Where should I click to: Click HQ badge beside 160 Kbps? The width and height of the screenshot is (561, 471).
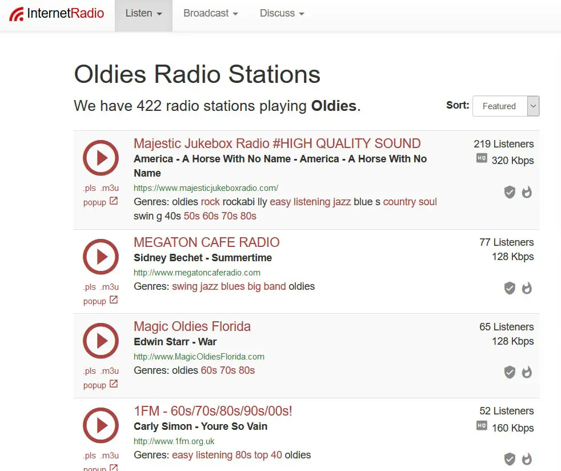click(x=482, y=425)
